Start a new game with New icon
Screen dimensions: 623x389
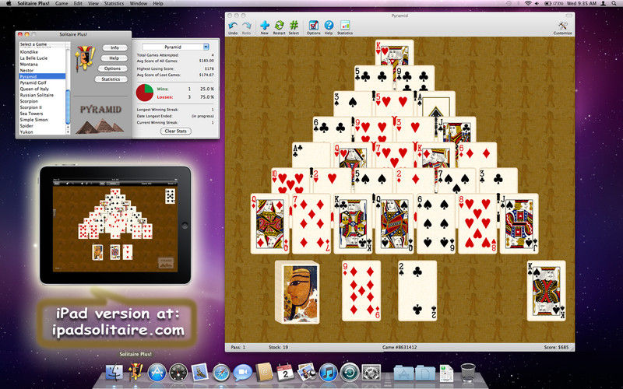tap(265, 26)
